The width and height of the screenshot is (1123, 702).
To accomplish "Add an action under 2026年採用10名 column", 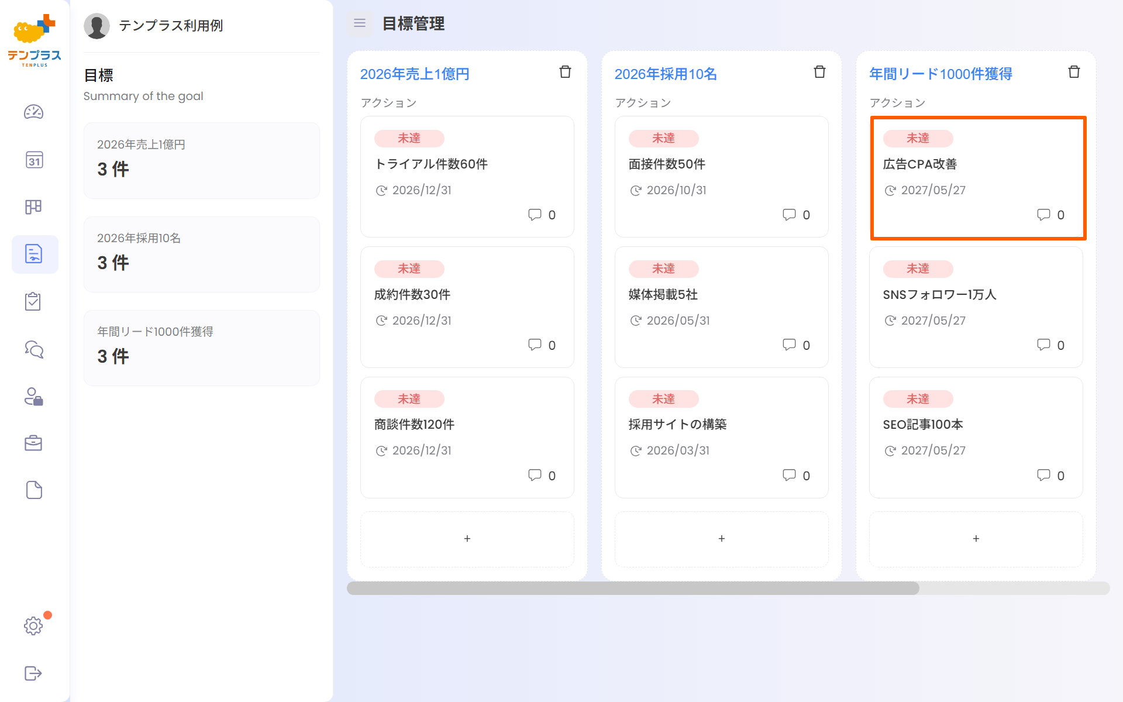I will point(722,539).
